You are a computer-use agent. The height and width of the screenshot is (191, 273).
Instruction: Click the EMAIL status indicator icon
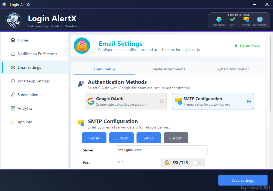[x=246, y=20]
